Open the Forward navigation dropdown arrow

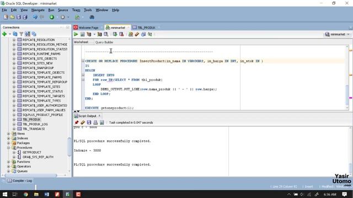(68, 17)
